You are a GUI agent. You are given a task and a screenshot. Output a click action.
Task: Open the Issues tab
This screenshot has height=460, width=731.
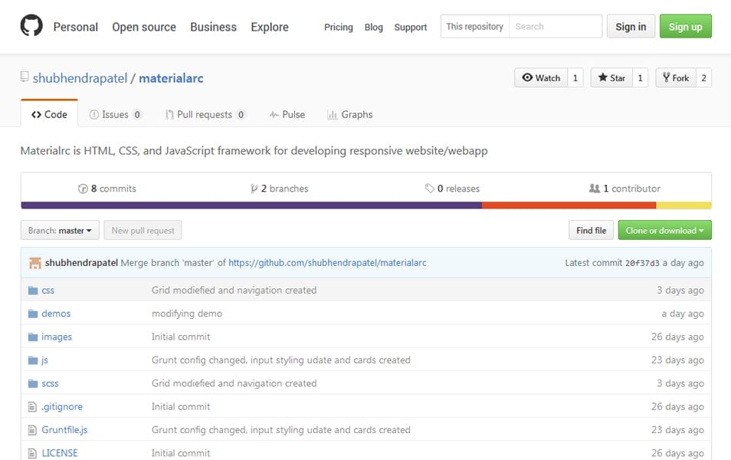tap(115, 114)
